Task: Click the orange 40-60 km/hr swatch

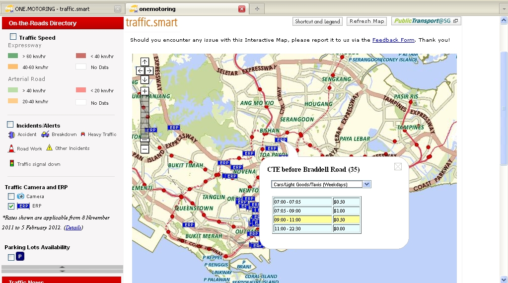Action: tap(13, 67)
